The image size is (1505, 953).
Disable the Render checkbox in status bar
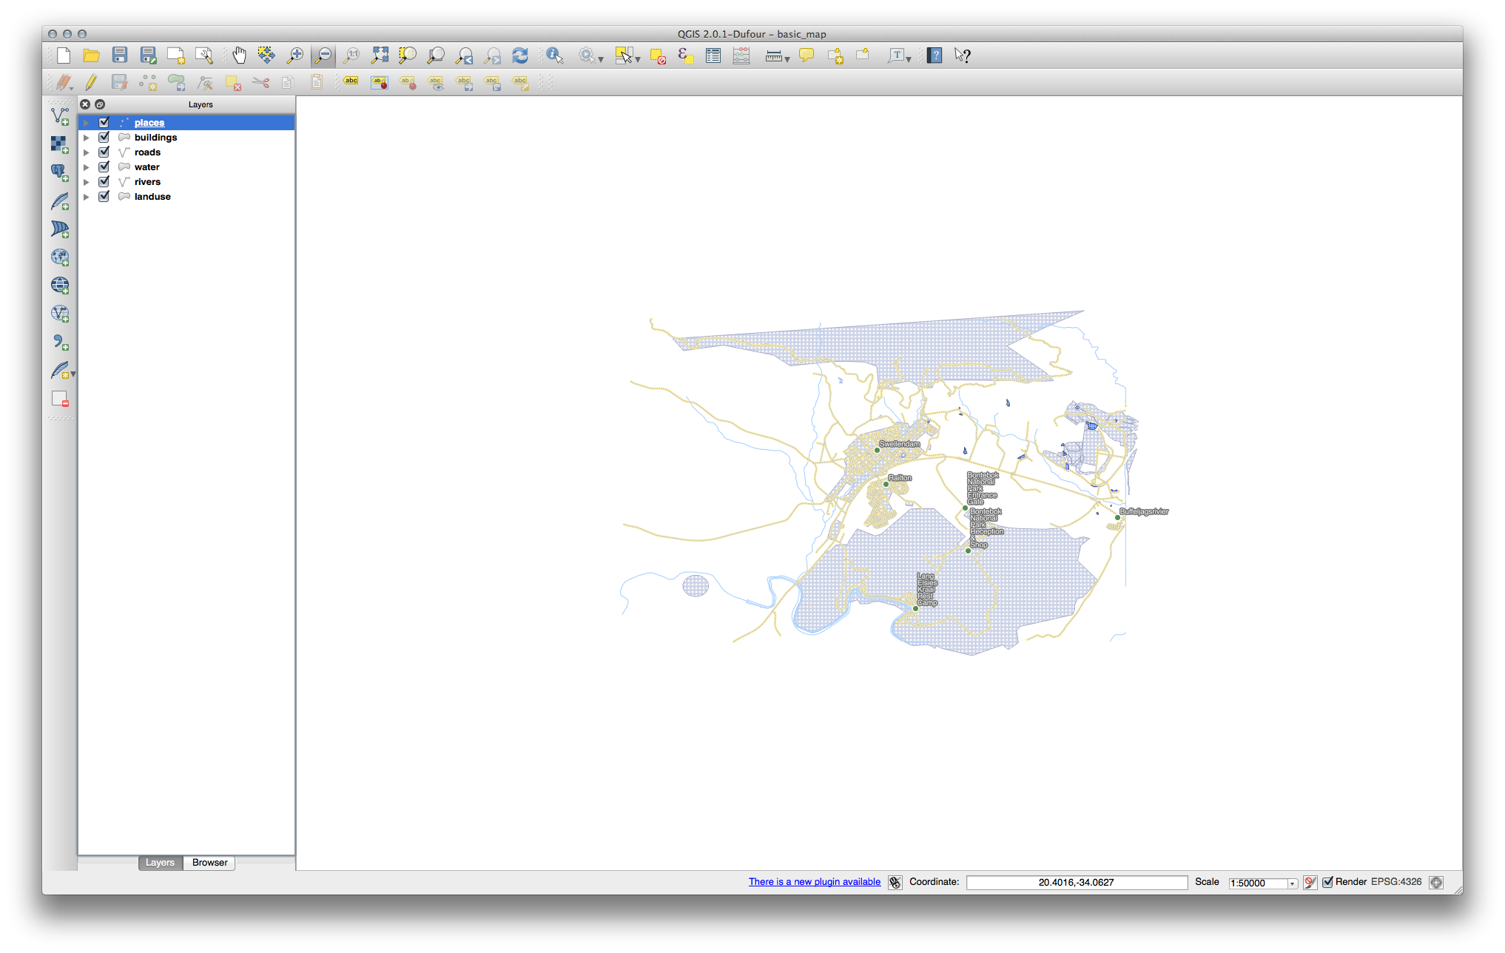tap(1327, 882)
